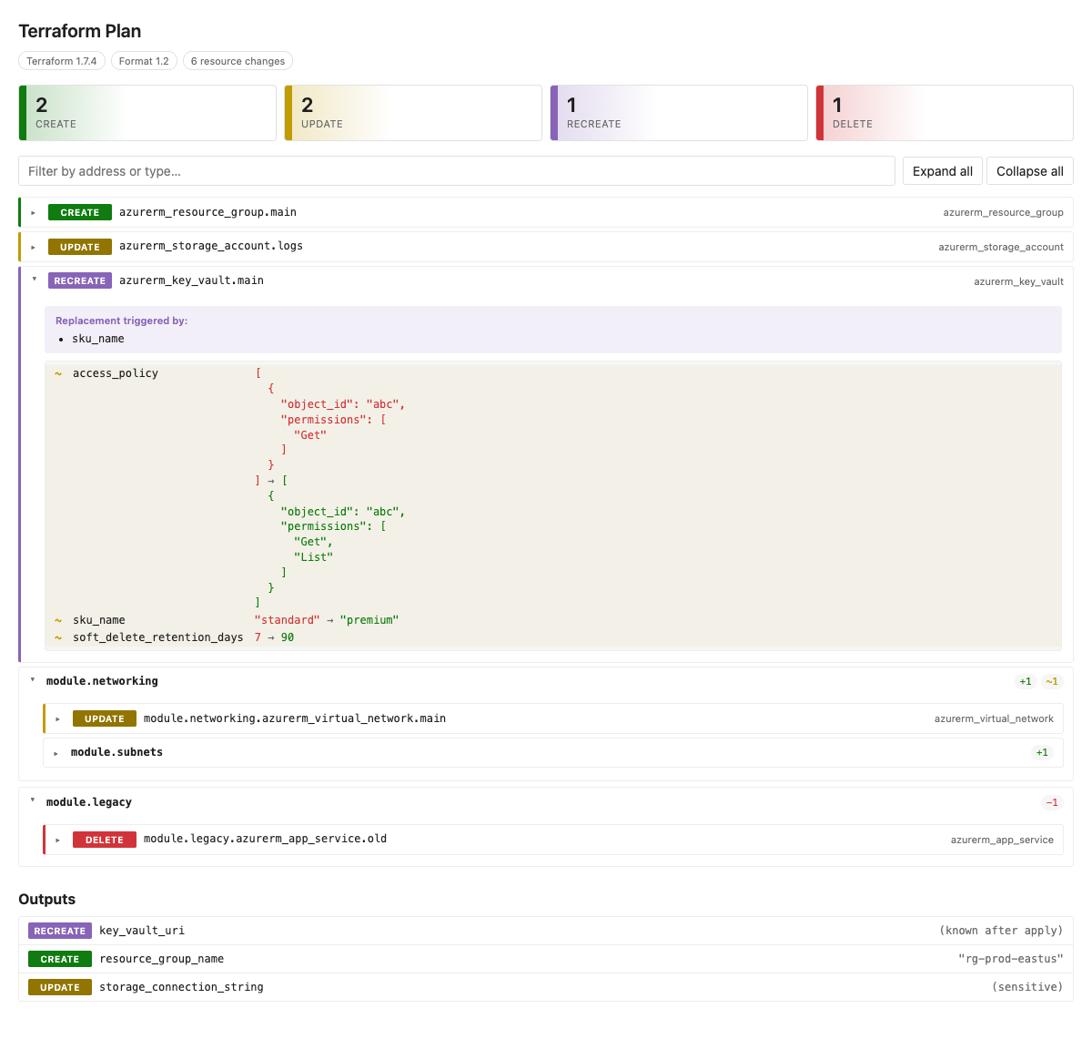The image size is (1092, 1039).
Task: Click the DELETE badge on azurerm_app_service.old
Action: (105, 840)
